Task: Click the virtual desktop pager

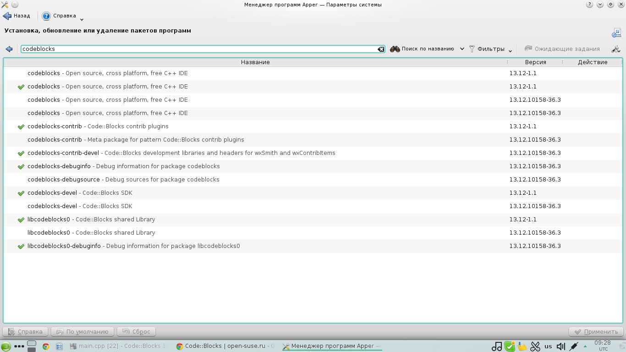Action: point(32,346)
